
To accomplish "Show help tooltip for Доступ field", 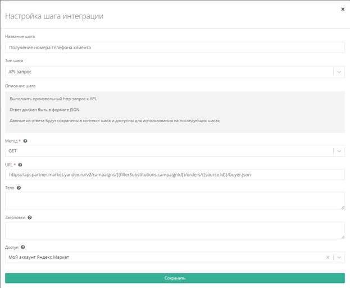I will pyautogui.click(x=23, y=247).
